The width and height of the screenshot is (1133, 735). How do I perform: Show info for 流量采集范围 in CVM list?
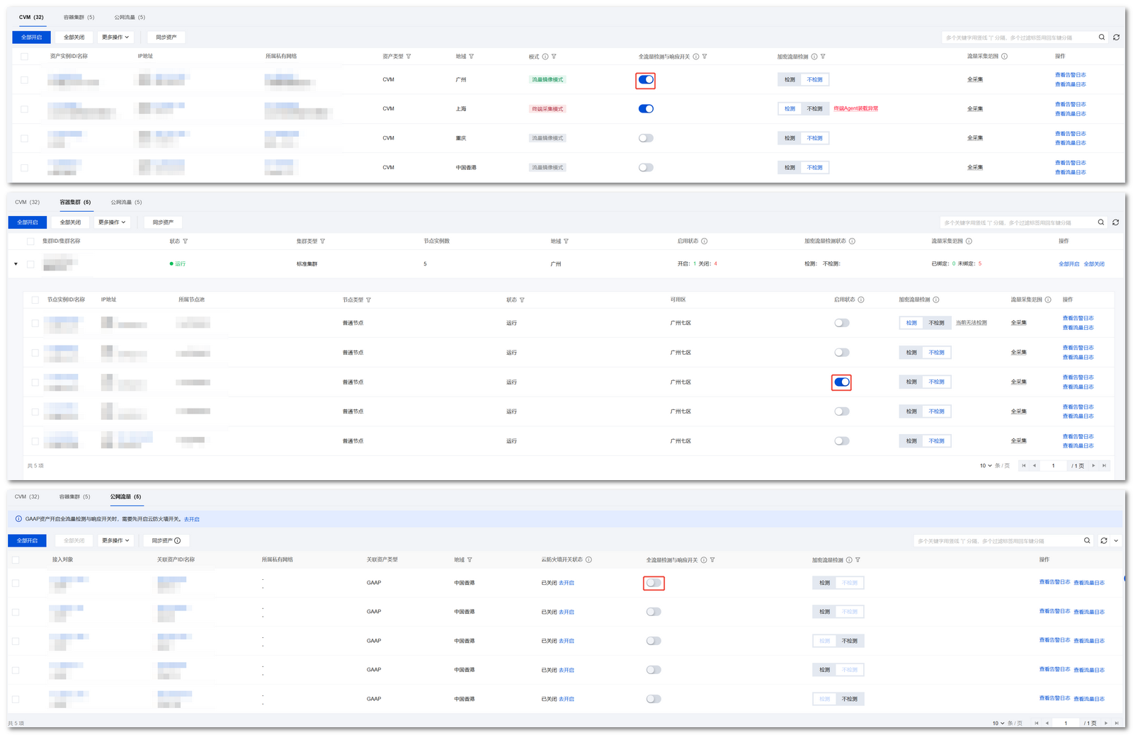point(1004,57)
